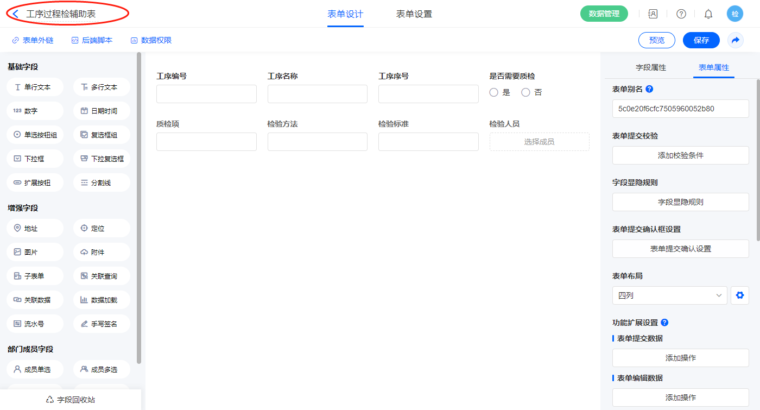
Task: Click the 表单别名 help tooltip icon
Action: tap(649, 89)
